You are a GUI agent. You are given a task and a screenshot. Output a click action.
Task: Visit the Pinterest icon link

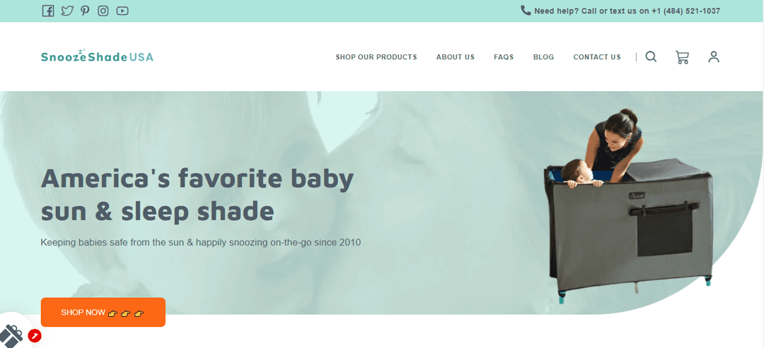[x=86, y=11]
